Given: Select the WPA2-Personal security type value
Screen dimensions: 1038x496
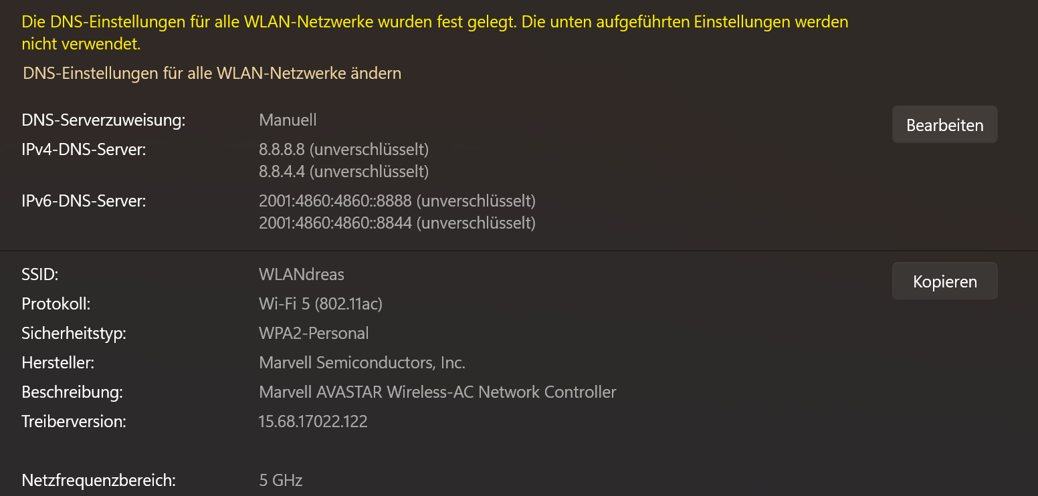Looking at the screenshot, I should [x=314, y=333].
